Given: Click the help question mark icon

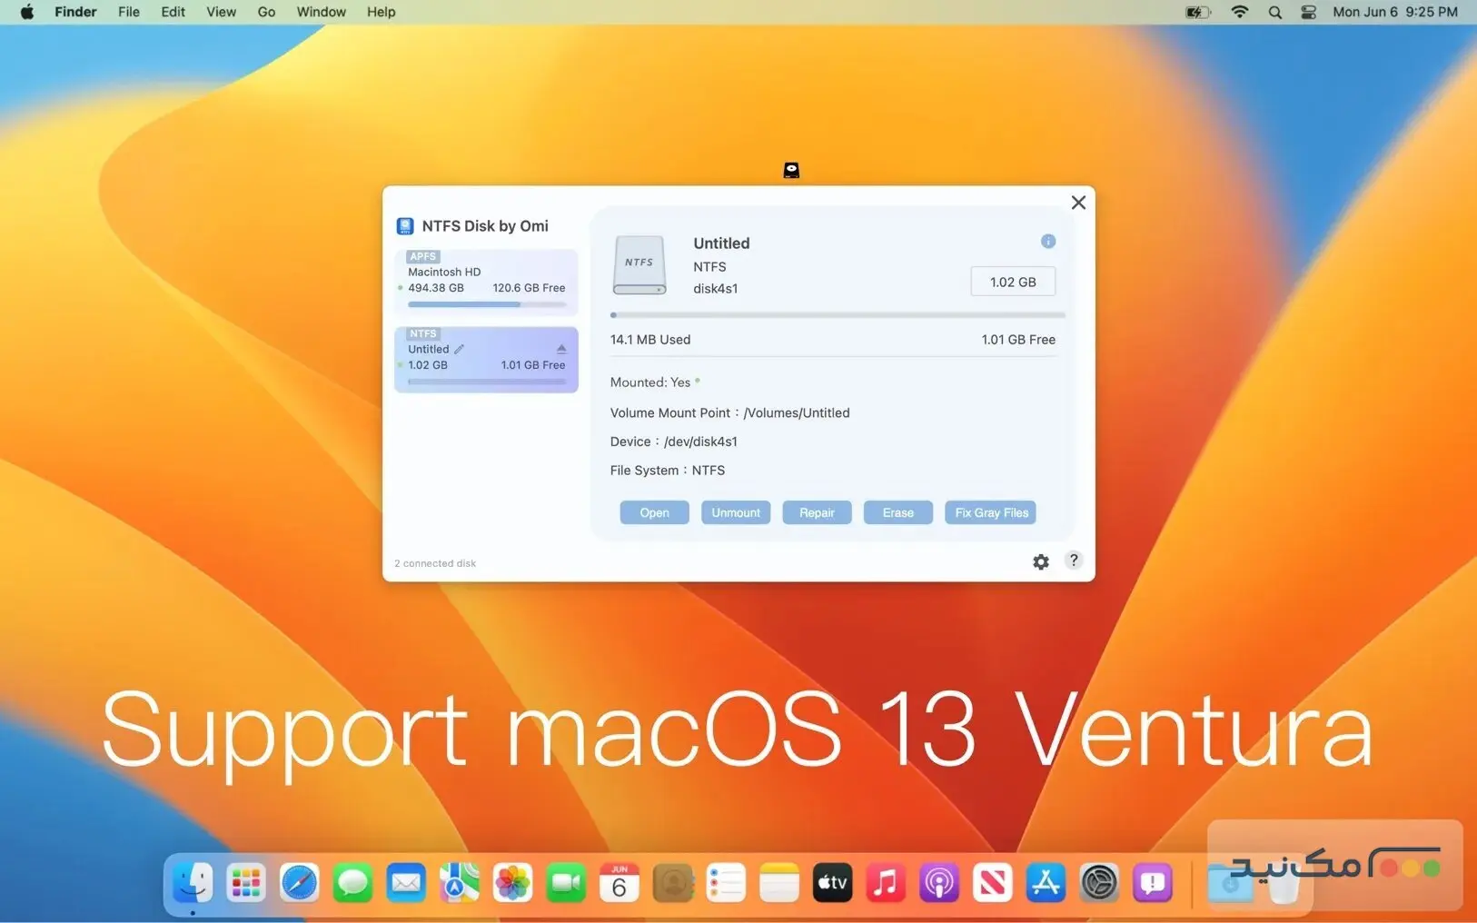Looking at the screenshot, I should [x=1074, y=561].
